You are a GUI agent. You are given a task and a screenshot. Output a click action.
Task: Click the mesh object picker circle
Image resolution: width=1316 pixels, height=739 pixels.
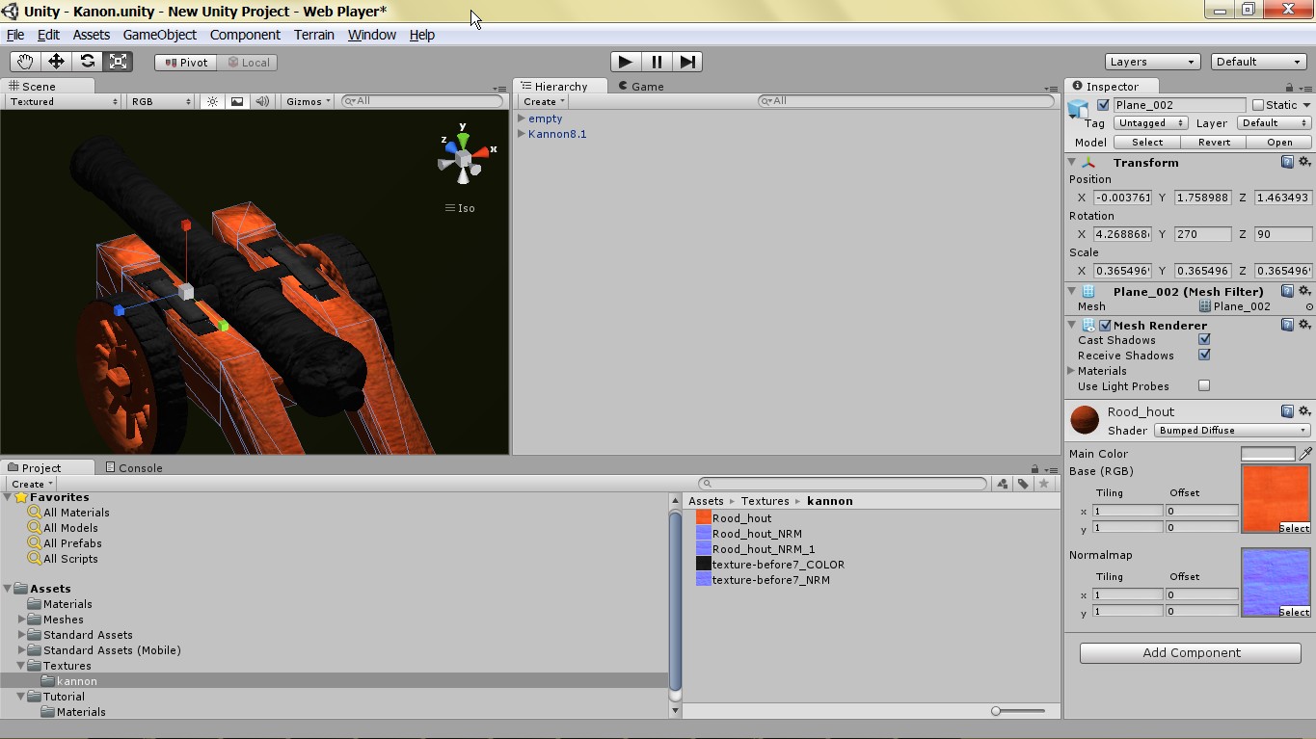[x=1309, y=306]
